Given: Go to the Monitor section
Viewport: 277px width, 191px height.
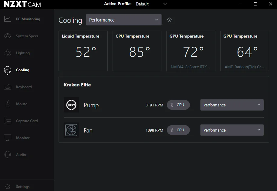Looking at the screenshot, I should 23,138.
